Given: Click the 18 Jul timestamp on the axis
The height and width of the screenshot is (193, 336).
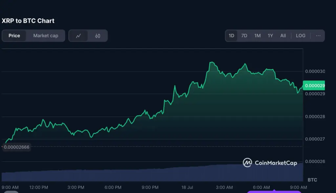Looking at the screenshot, I should coord(186,187).
